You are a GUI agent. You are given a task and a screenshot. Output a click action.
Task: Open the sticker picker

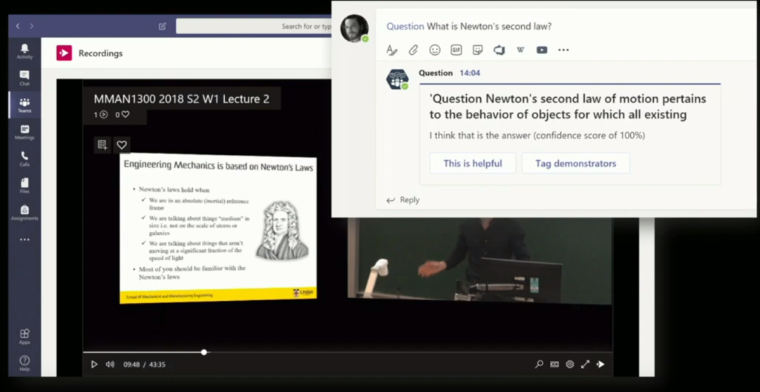[477, 50]
